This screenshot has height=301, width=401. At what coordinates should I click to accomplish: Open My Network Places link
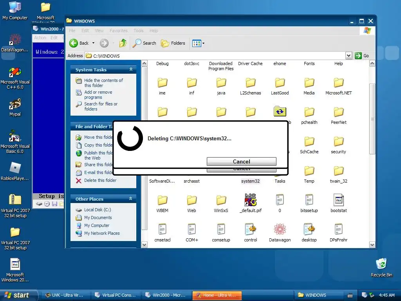pyautogui.click(x=102, y=233)
